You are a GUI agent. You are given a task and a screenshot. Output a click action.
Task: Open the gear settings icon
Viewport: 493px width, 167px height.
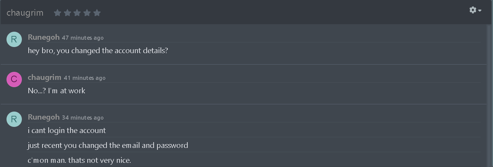click(473, 10)
